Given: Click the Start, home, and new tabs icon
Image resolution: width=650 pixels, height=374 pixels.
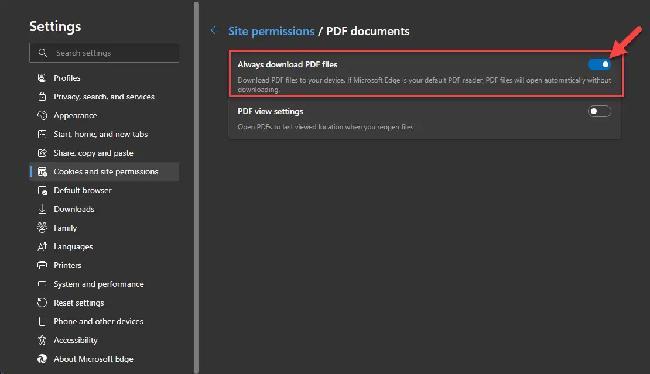Looking at the screenshot, I should click(x=42, y=134).
